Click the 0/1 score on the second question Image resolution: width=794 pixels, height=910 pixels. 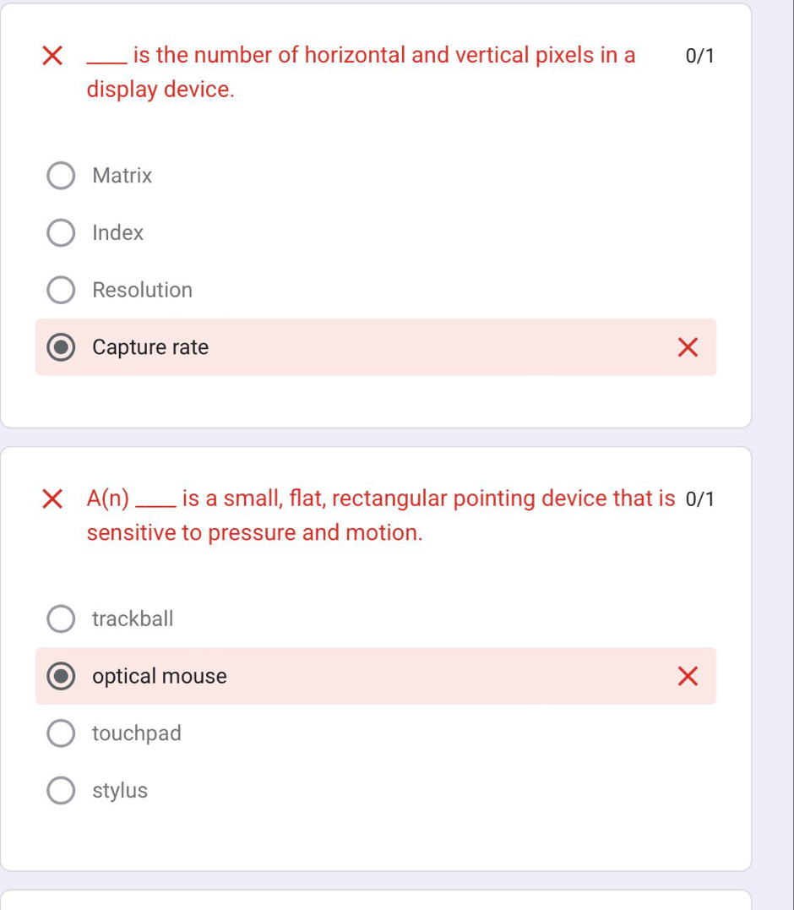(699, 499)
